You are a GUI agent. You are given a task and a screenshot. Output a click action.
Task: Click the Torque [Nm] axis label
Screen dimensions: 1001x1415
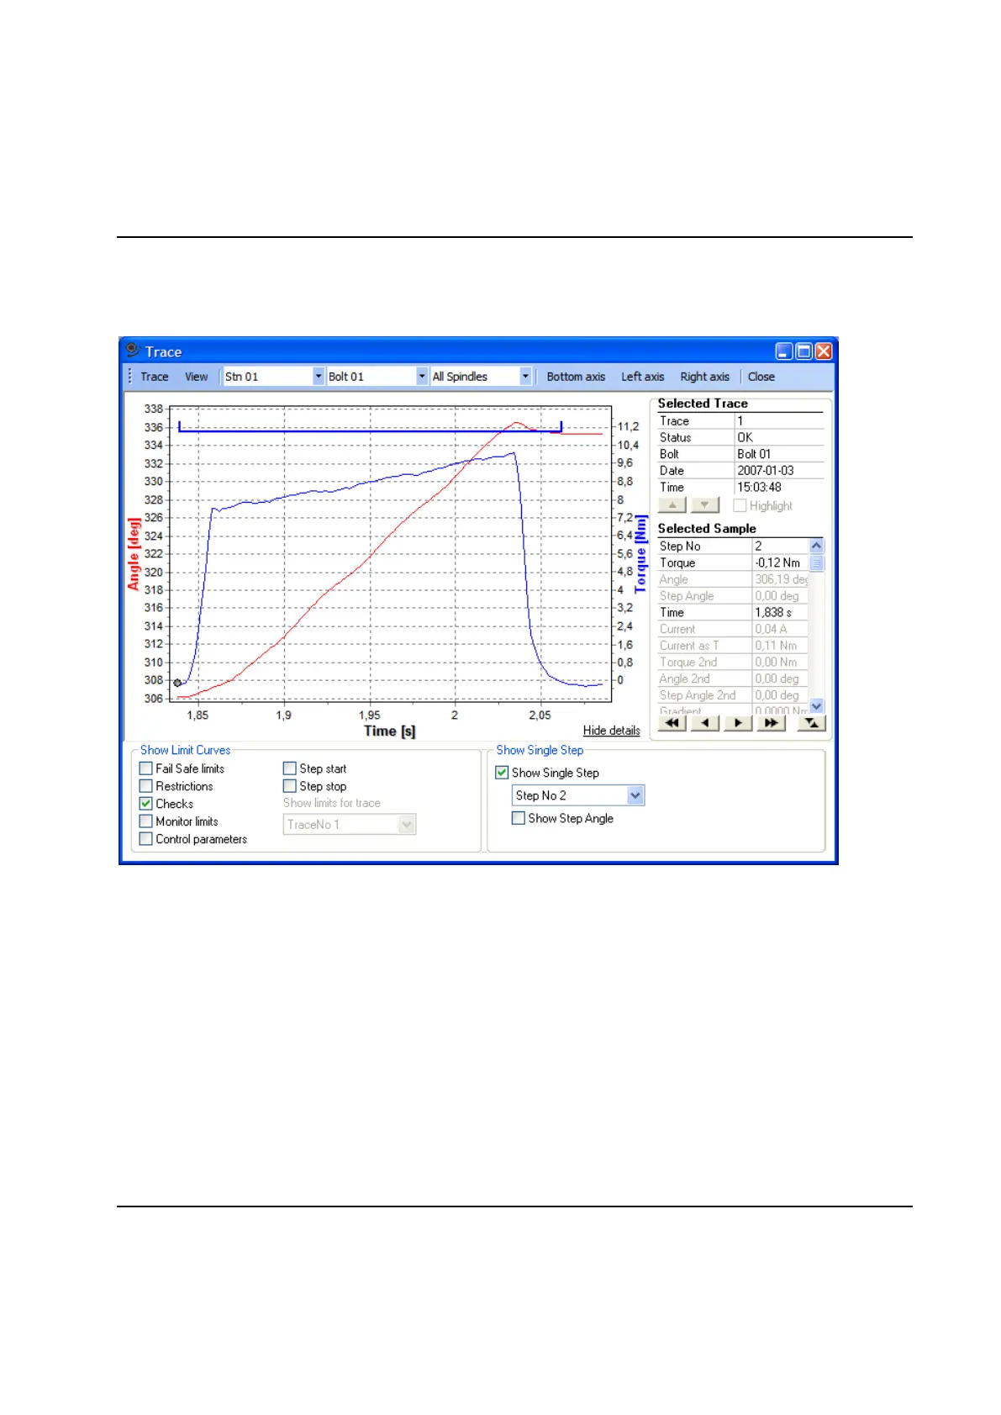(x=641, y=554)
